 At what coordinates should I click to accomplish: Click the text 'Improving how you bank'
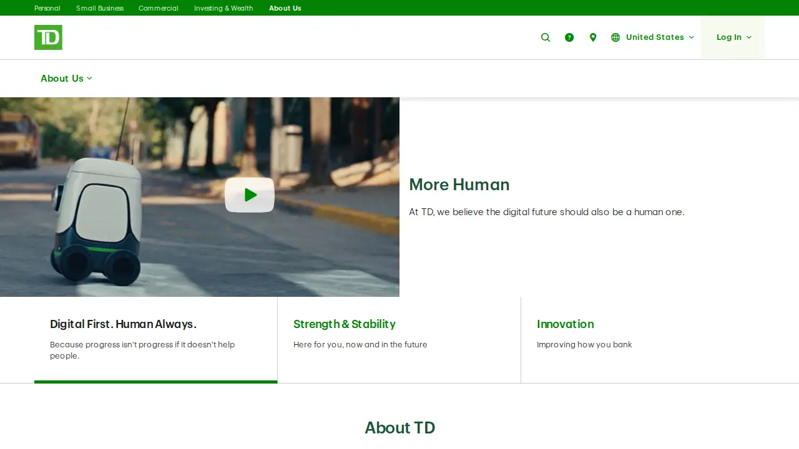click(x=584, y=345)
